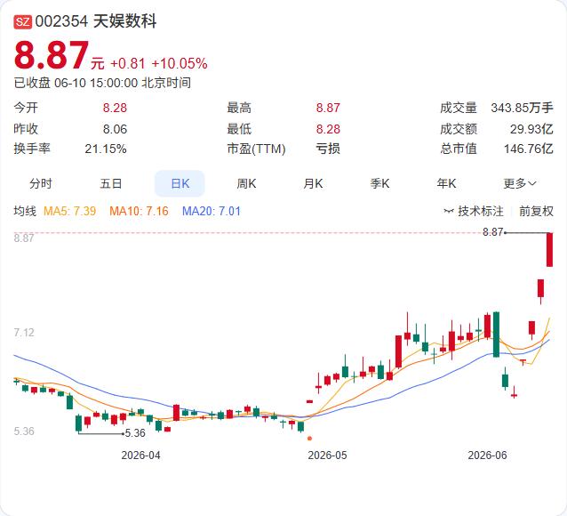Switch to the 周K tab
The width and height of the screenshot is (567, 516).
coord(246,183)
